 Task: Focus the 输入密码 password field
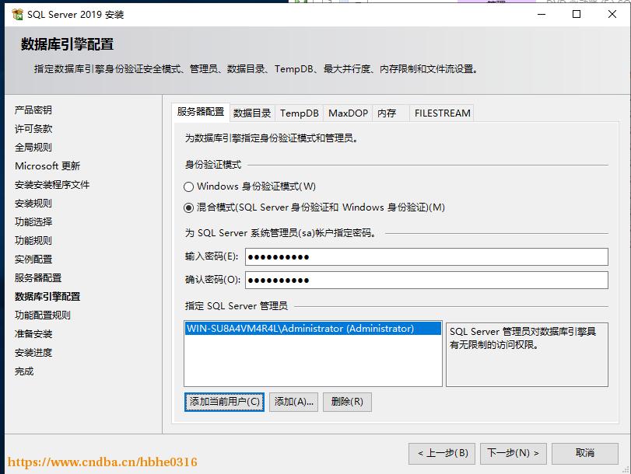pos(426,257)
